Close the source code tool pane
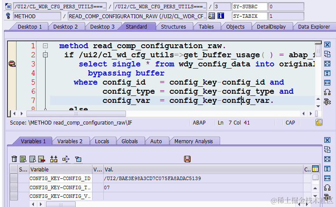 327,45
